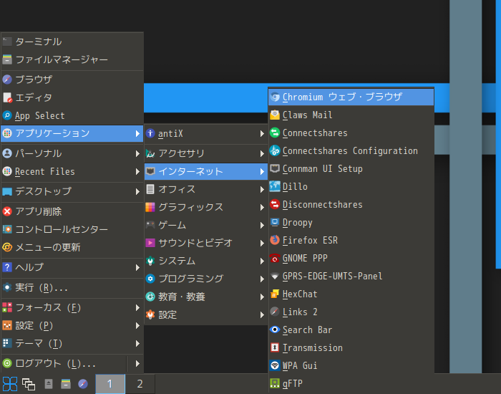This screenshot has height=394, width=501.
Task: Switch to workspace 1
Action: coord(110,384)
